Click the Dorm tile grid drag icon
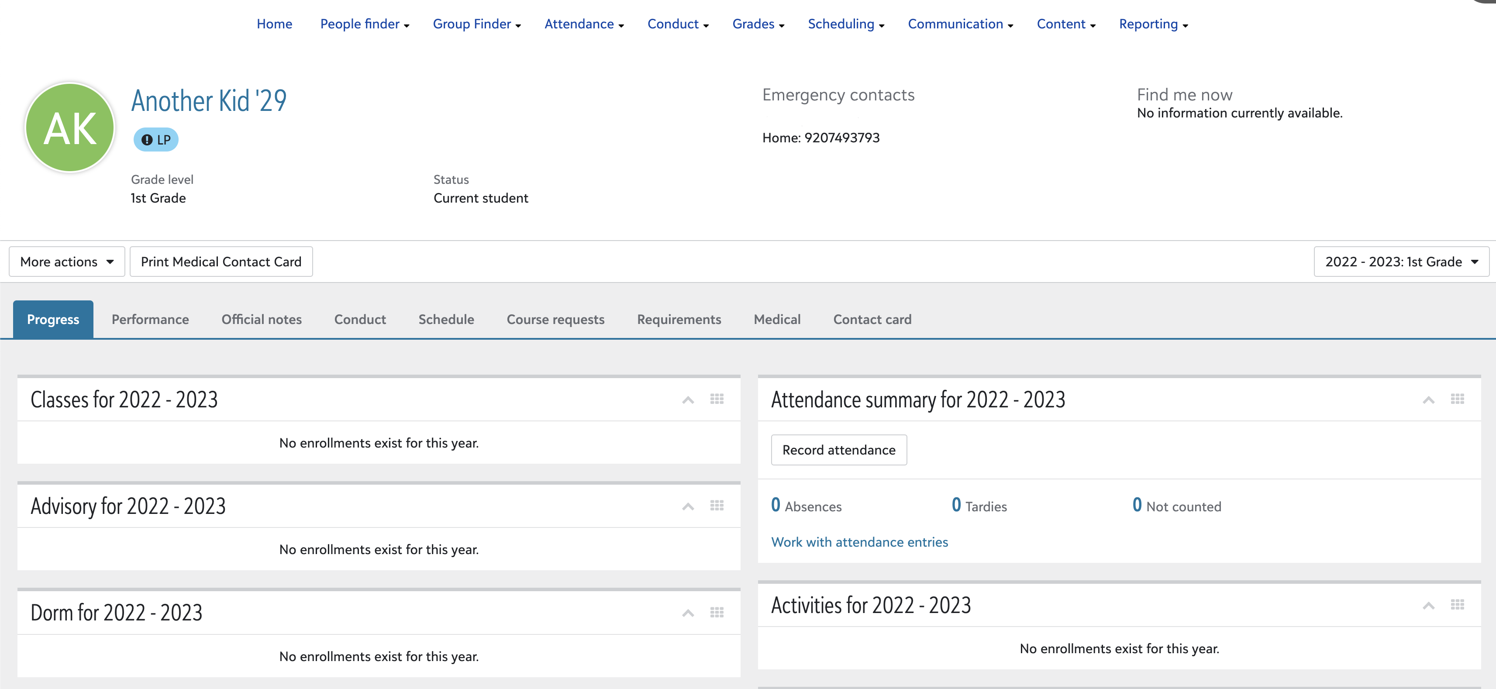Screen dimensions: 1496x689 click(x=717, y=612)
